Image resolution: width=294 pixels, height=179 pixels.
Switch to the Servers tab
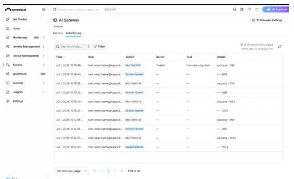58,33
